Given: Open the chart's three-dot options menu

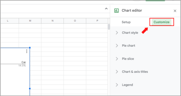Looking at the screenshot, I should click(x=27, y=51).
